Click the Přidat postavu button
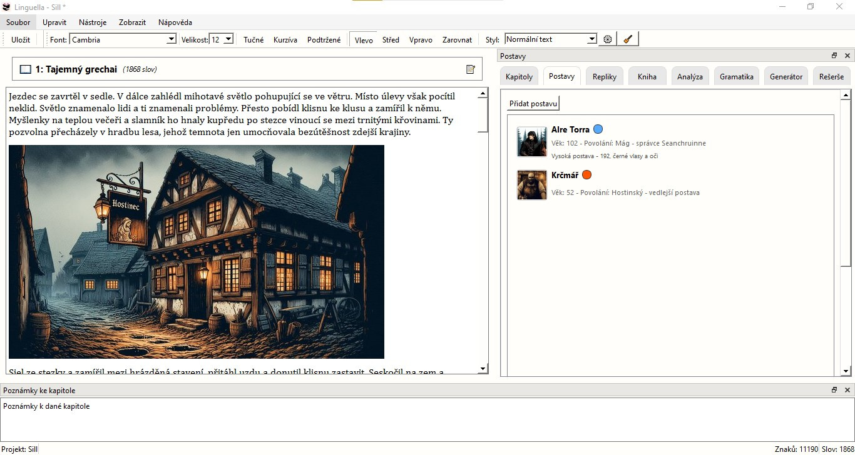 533,104
